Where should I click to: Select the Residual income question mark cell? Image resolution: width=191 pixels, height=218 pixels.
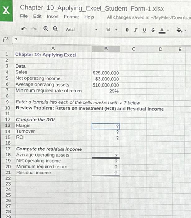[106, 173]
